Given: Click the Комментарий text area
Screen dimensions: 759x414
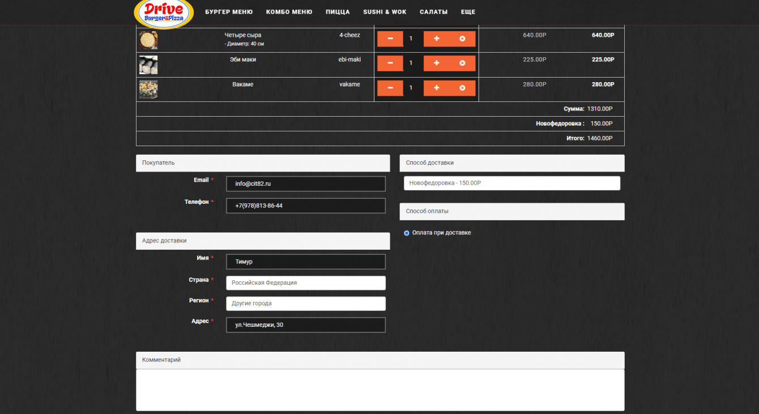Looking at the screenshot, I should click(380, 390).
